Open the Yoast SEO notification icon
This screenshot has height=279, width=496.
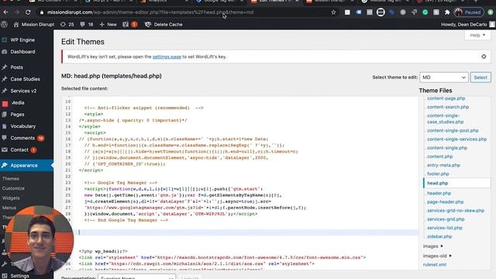coord(129,24)
